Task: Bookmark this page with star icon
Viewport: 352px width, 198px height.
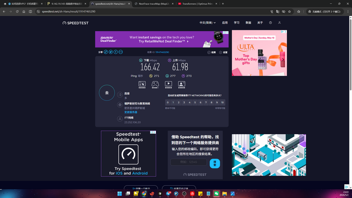Action: (x=290, y=11)
